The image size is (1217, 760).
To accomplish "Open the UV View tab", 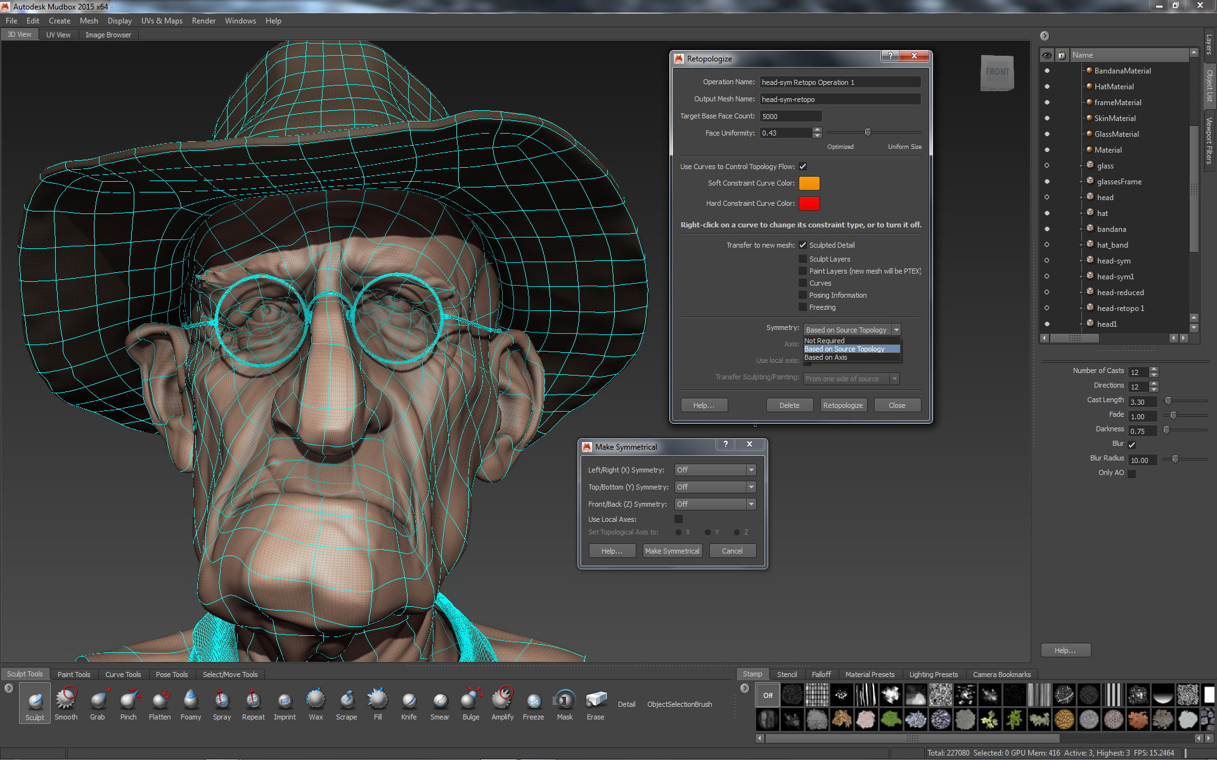I will pos(57,35).
